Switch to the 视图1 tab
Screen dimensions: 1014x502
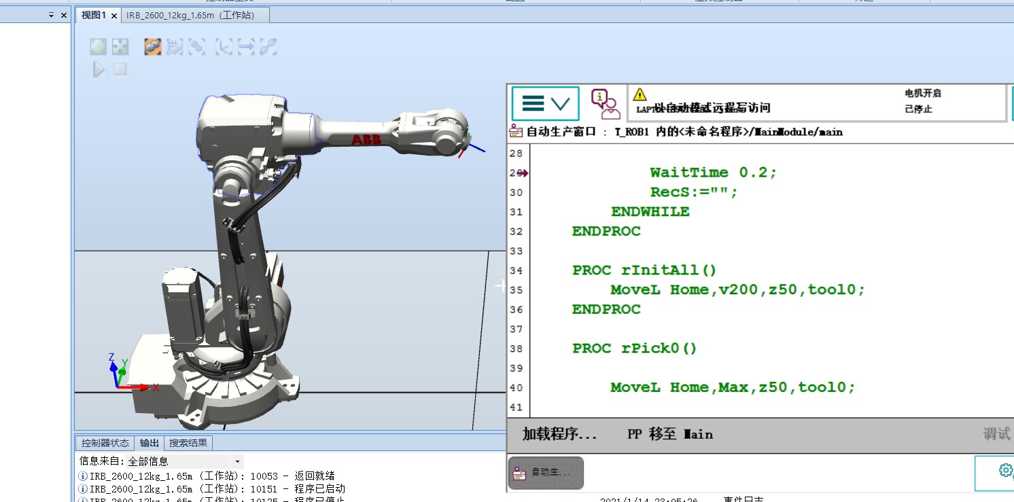93,15
